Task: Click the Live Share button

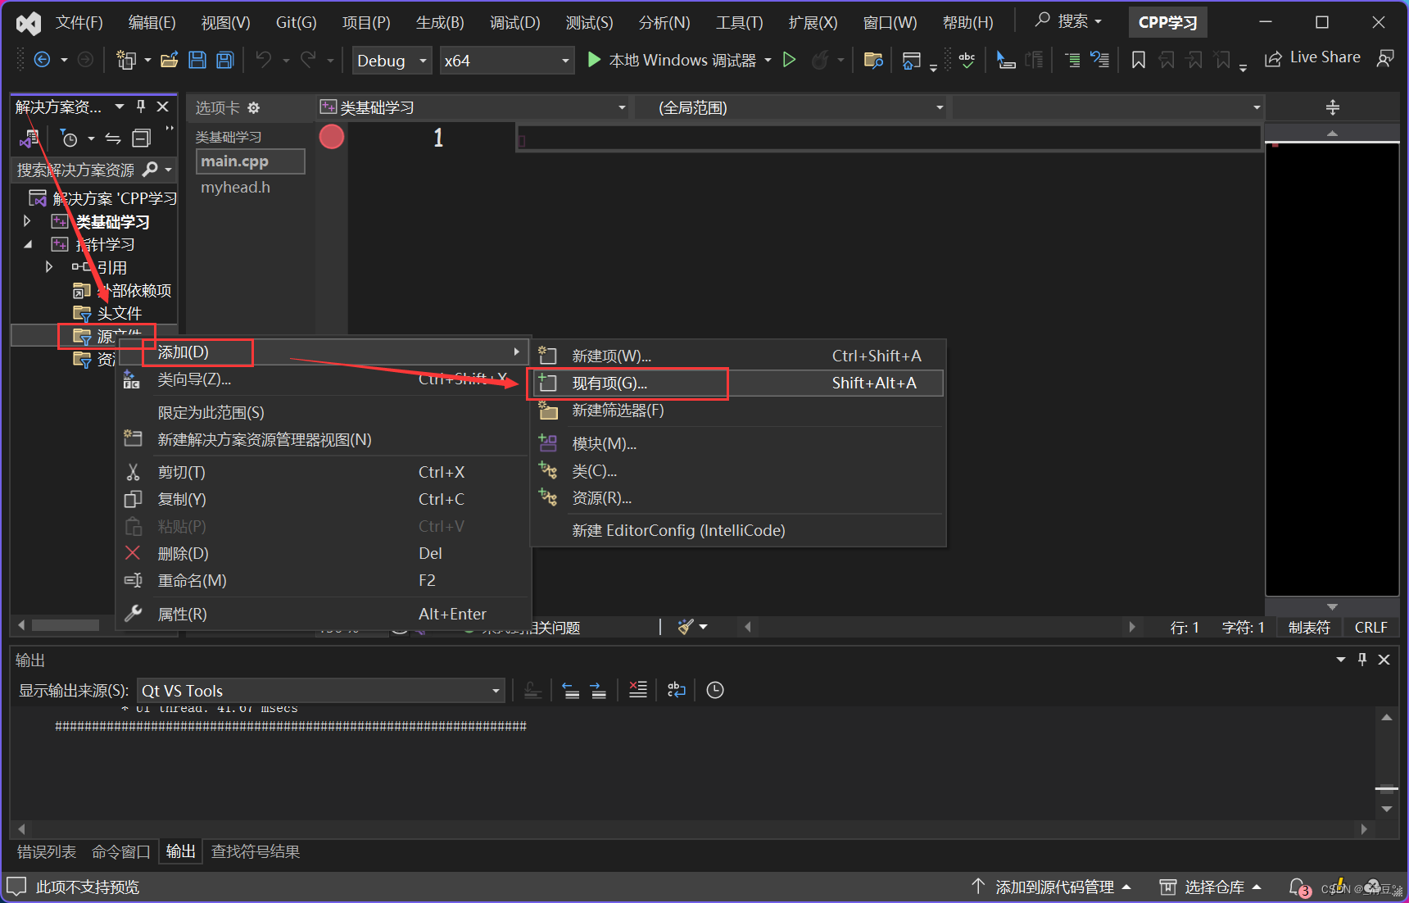Action: (x=1313, y=58)
